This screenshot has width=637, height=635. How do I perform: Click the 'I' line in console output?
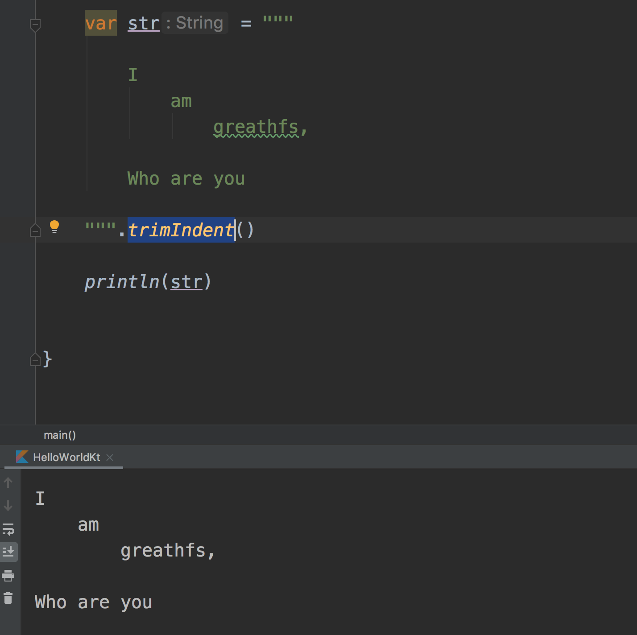pos(40,498)
